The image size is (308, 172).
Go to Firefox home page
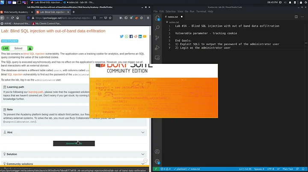pyautogui.click(x=18, y=18)
